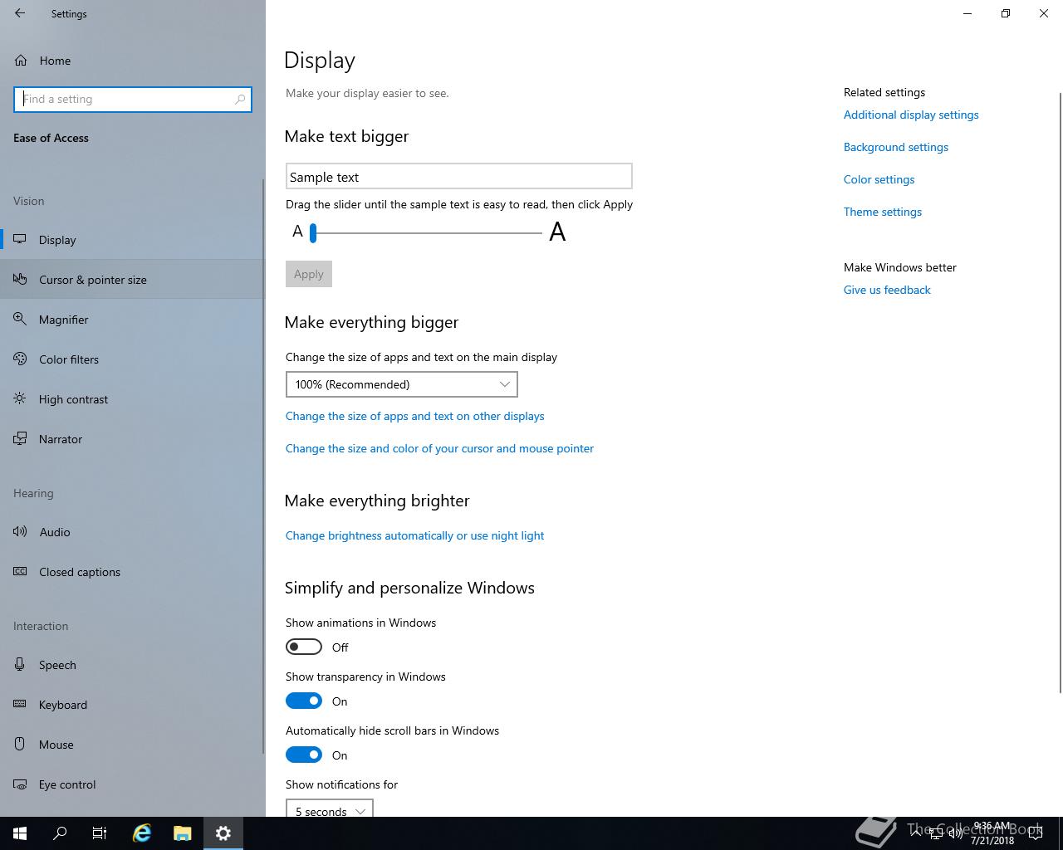The image size is (1063, 850).
Task: Open the High contrast page
Action: coord(133,399)
